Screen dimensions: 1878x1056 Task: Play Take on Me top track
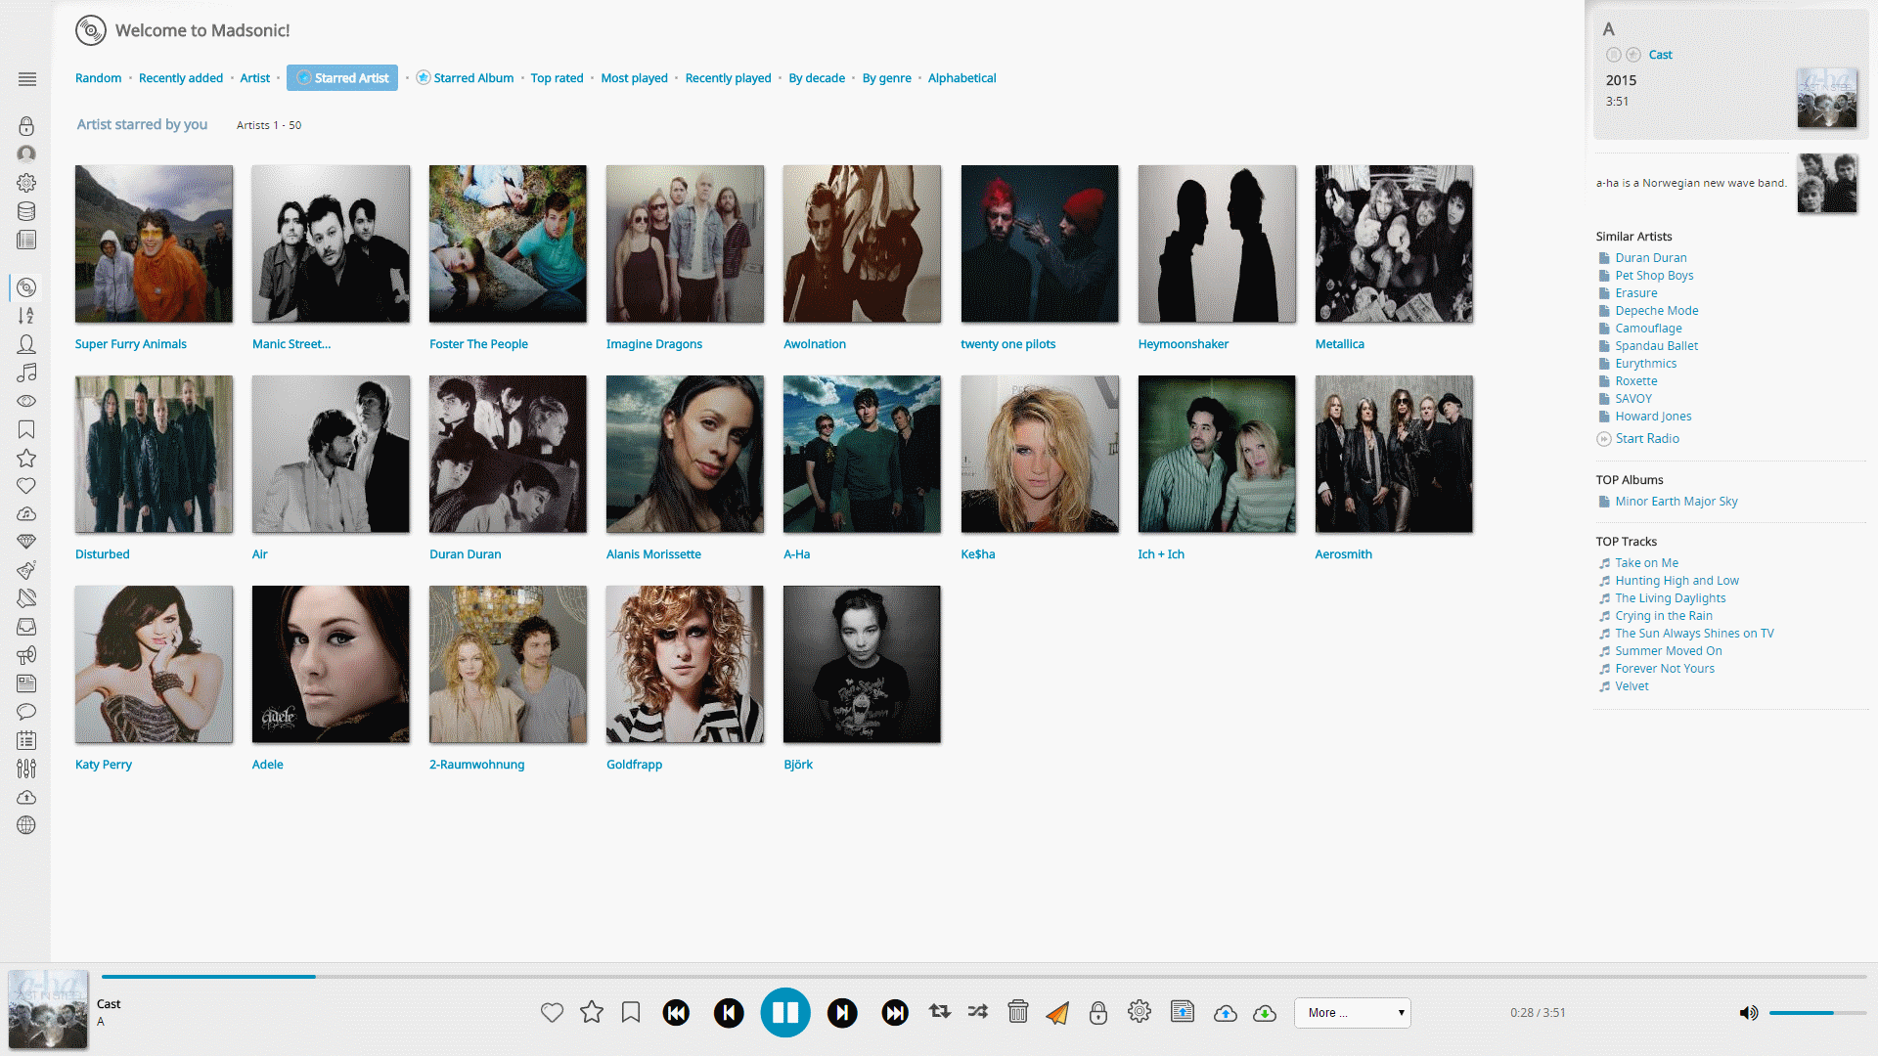[x=1646, y=563]
